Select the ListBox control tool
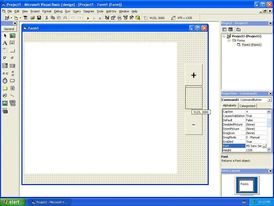Image resolution: width=274 pixels, height=206 pixels. pos(12,66)
